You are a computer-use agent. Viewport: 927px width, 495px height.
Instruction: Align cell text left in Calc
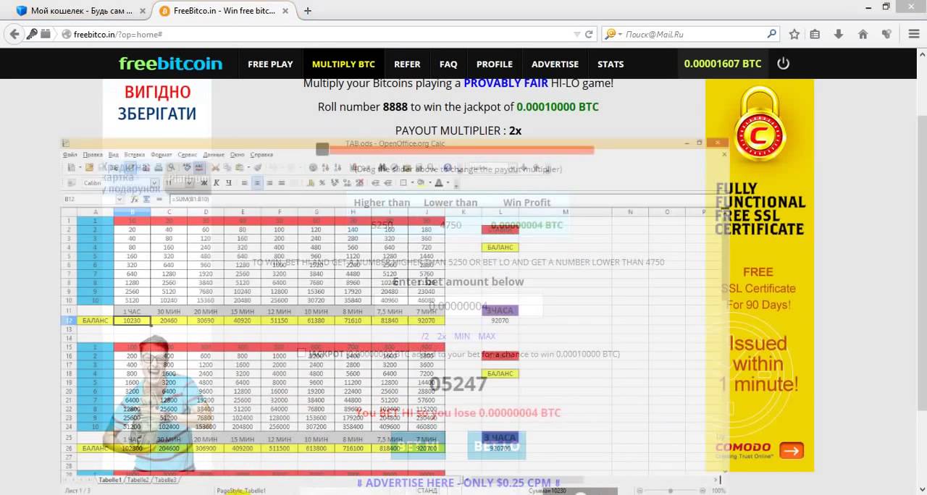(244, 182)
